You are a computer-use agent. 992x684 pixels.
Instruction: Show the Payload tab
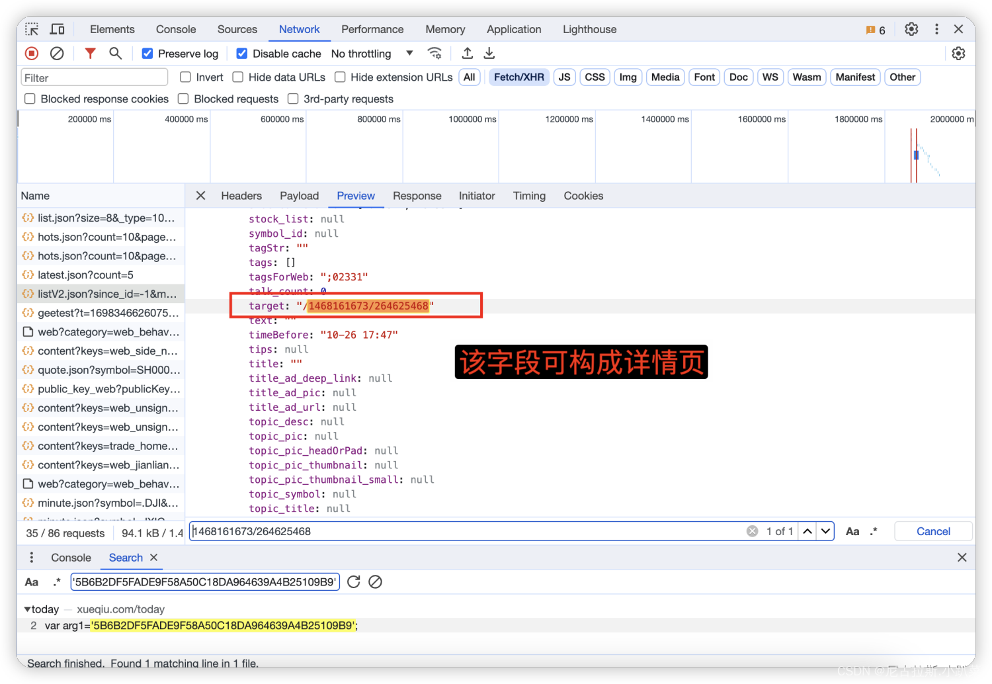pyautogui.click(x=300, y=196)
